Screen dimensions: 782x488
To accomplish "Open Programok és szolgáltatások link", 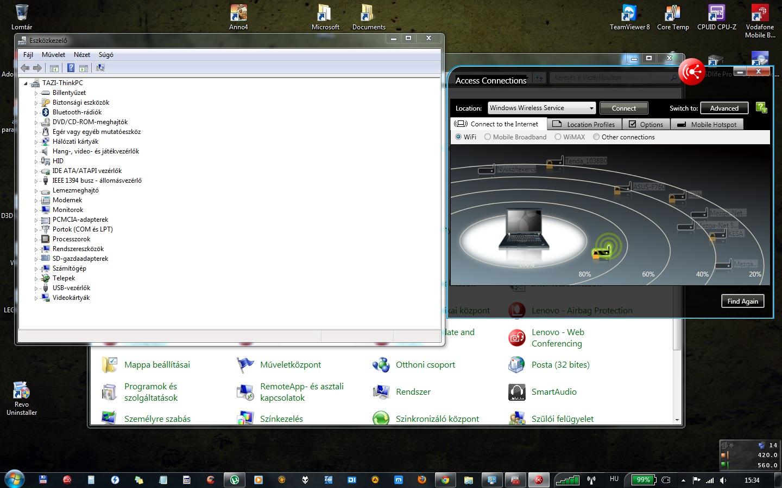I will pyautogui.click(x=151, y=391).
